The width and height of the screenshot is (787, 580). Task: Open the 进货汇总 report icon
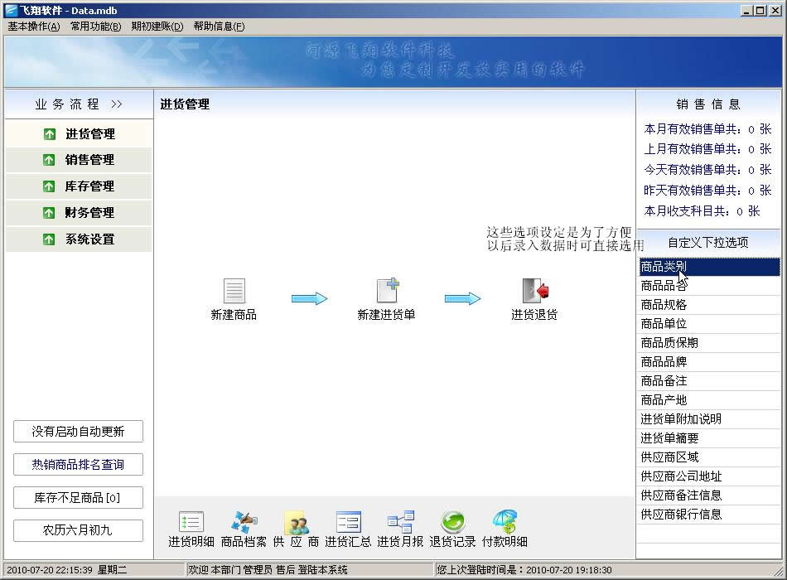pos(348,522)
